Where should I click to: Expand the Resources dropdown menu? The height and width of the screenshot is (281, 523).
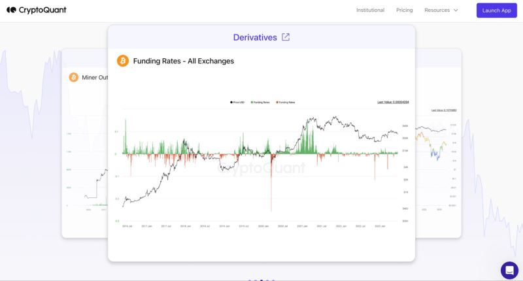pos(441,10)
